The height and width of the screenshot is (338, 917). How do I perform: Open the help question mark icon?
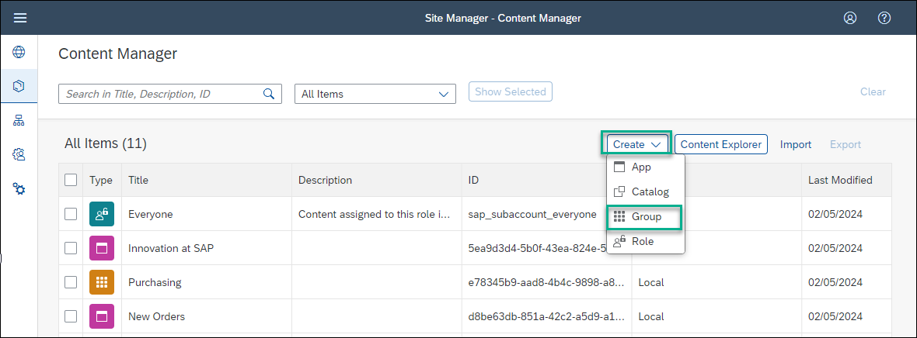click(884, 18)
